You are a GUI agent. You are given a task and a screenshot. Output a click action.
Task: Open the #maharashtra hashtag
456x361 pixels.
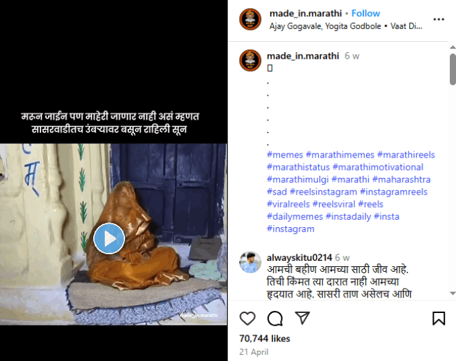(401, 179)
